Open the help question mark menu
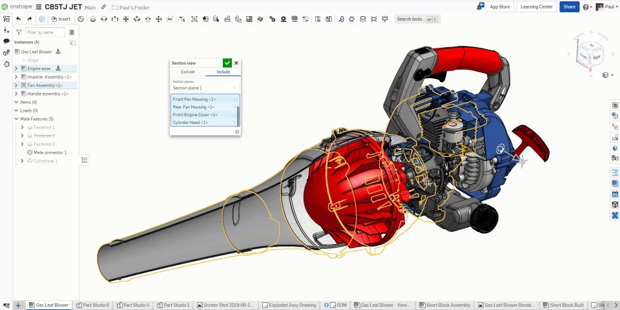 586,7
